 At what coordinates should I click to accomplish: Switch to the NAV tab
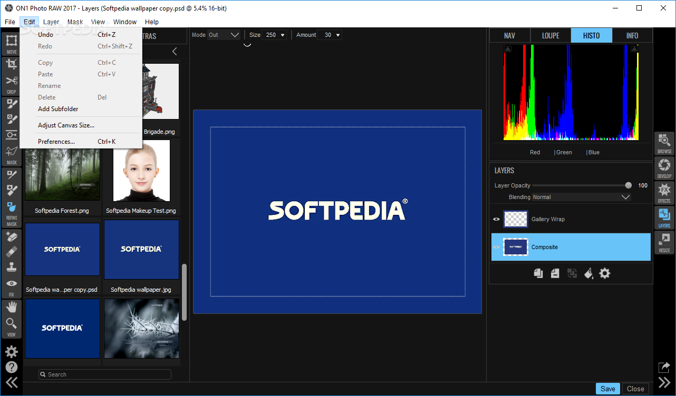pyautogui.click(x=509, y=36)
